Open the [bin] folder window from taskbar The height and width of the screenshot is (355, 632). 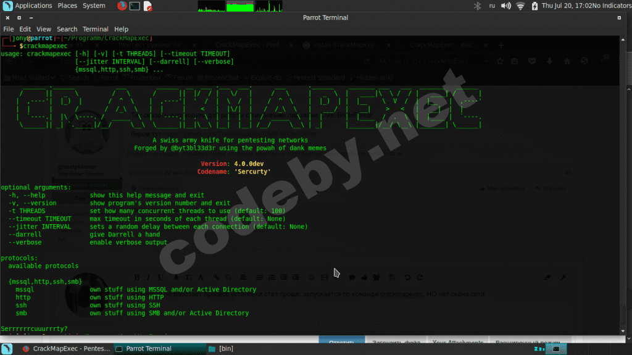pyautogui.click(x=221, y=349)
